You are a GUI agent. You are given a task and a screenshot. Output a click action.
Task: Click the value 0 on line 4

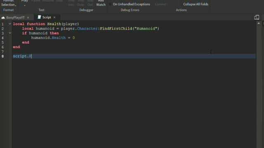(x=73, y=38)
